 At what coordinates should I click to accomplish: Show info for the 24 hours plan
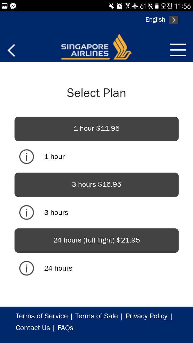coord(27,268)
